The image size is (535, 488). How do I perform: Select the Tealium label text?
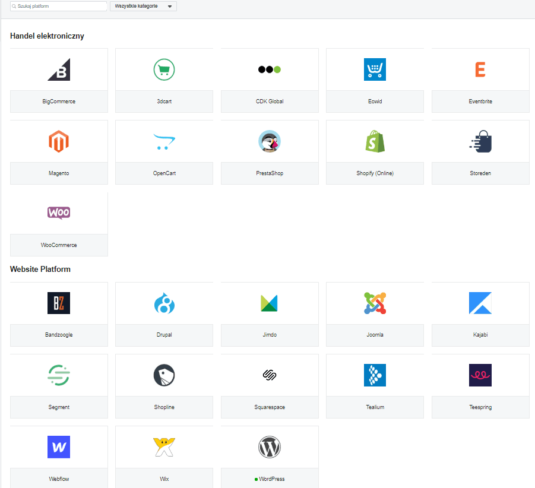[x=375, y=407]
